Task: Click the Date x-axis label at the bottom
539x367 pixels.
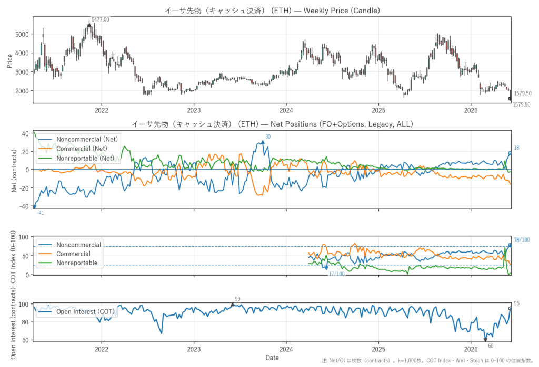Action: (272, 358)
